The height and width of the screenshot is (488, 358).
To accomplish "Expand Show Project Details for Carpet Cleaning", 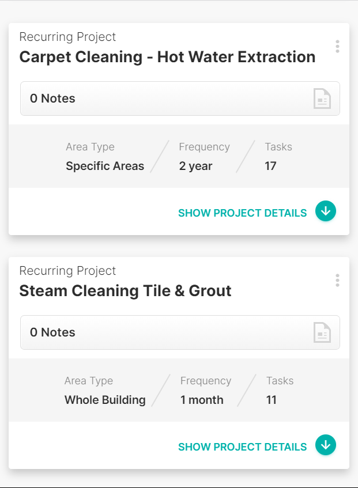I will point(242,213).
